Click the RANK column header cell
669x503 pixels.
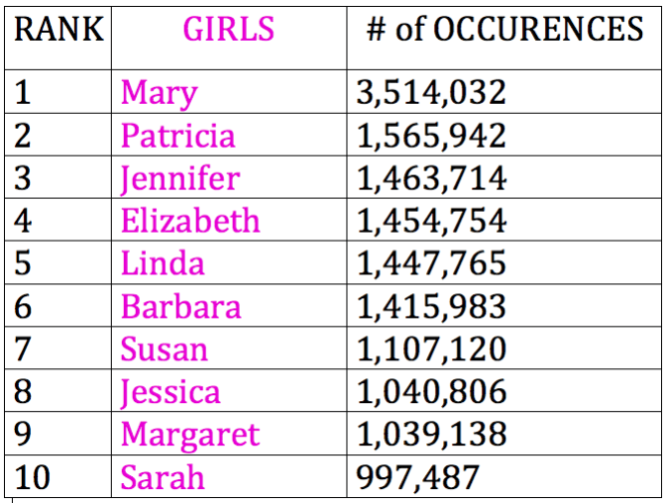click(x=58, y=38)
